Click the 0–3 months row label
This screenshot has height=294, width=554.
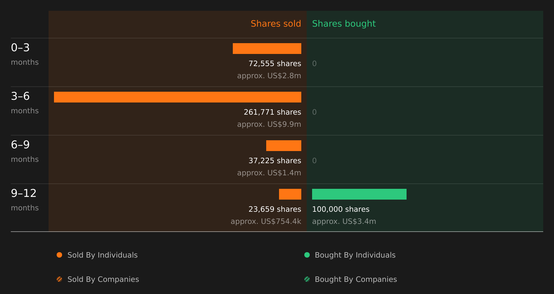click(25, 54)
